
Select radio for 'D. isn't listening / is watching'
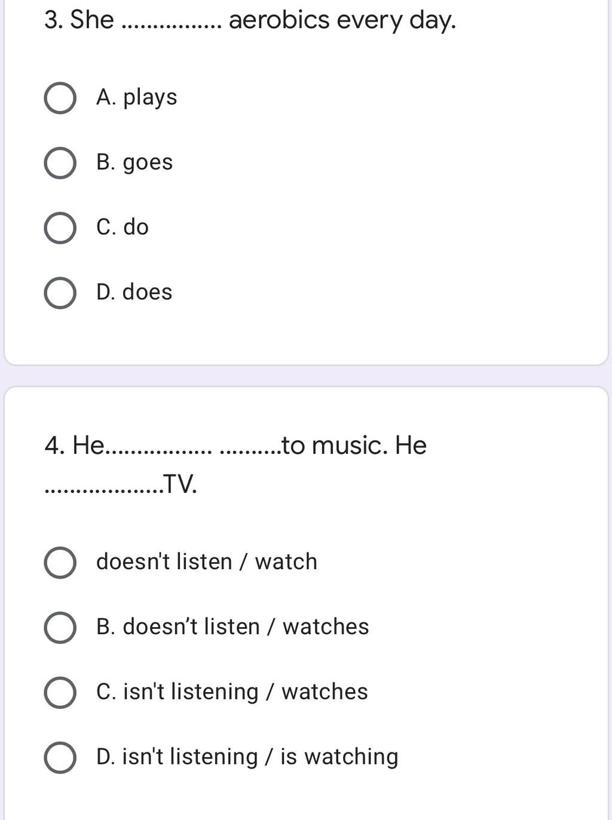[60, 758]
